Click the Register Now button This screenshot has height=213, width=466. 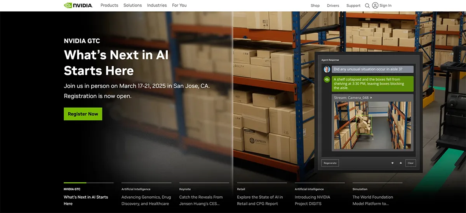click(x=83, y=114)
